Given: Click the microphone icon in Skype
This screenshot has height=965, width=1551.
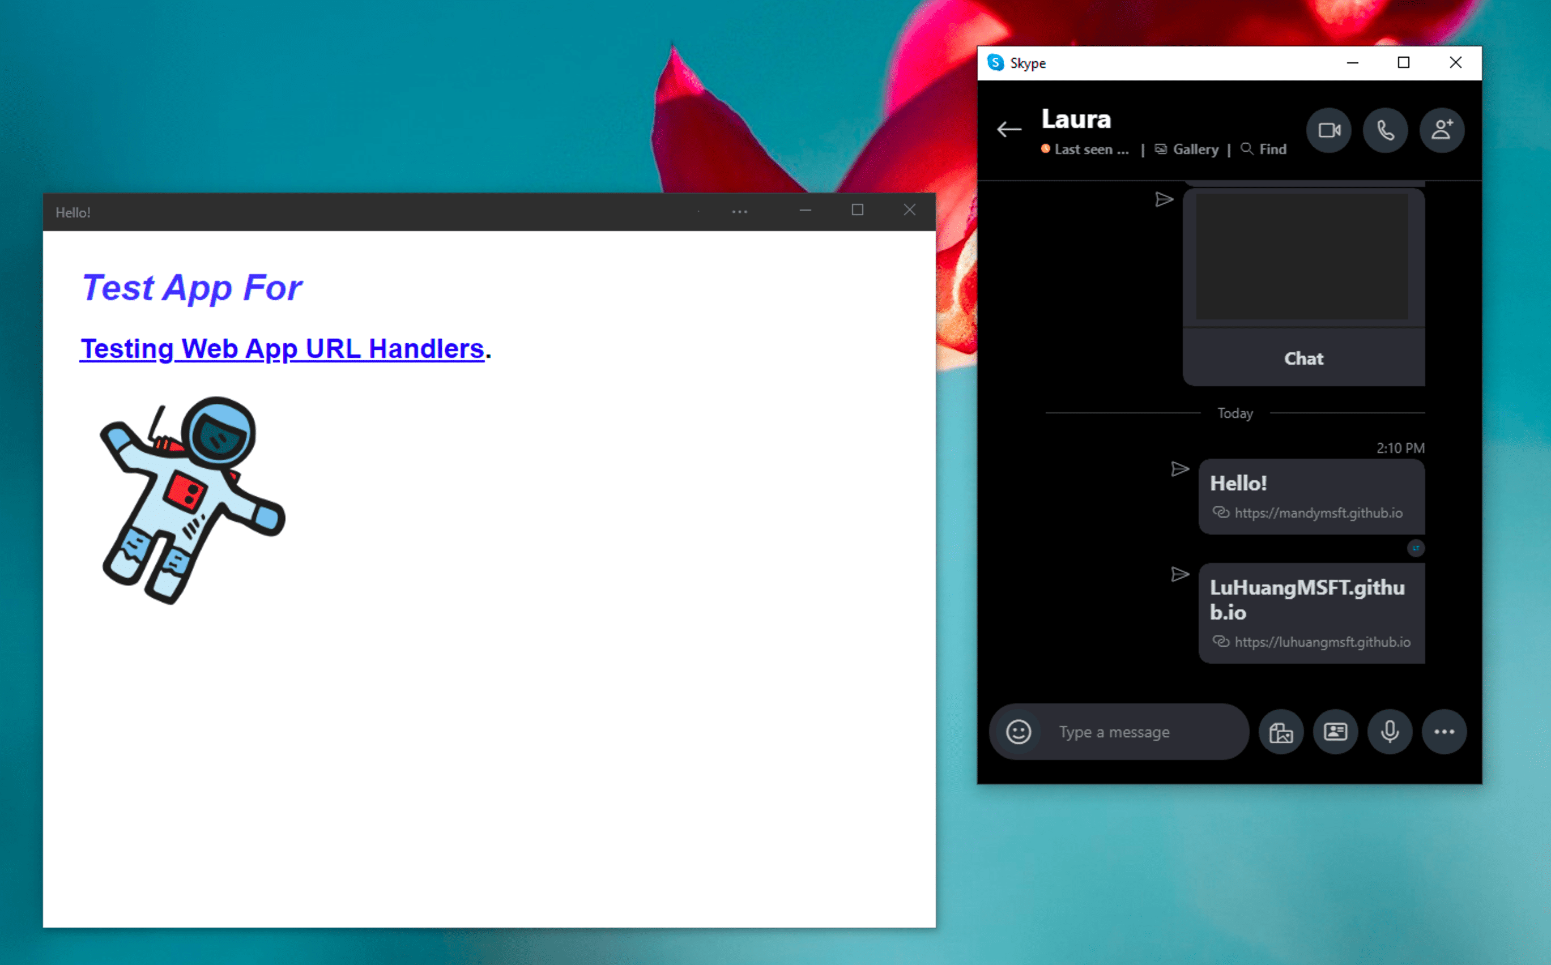Looking at the screenshot, I should coord(1387,731).
